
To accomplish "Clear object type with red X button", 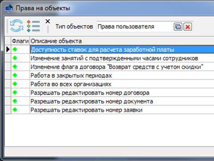I will coord(188,27).
